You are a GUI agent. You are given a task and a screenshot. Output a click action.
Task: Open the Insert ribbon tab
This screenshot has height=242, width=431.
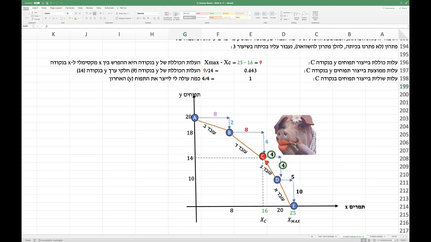(35, 8)
